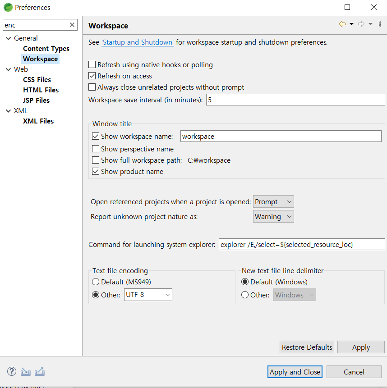
Task: Open the view menu icon at top right
Action: (380, 24)
